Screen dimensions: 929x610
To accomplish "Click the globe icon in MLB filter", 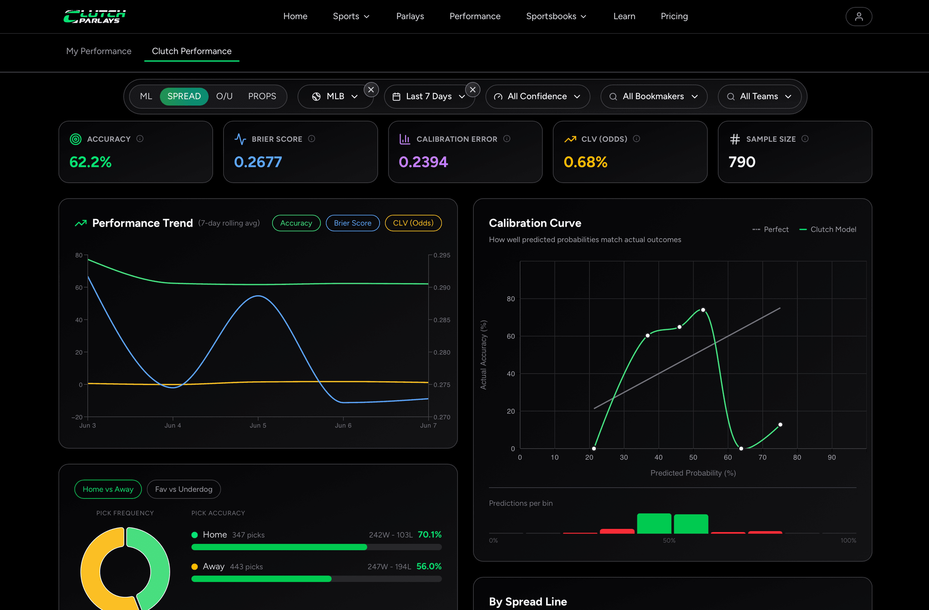I will tap(317, 97).
